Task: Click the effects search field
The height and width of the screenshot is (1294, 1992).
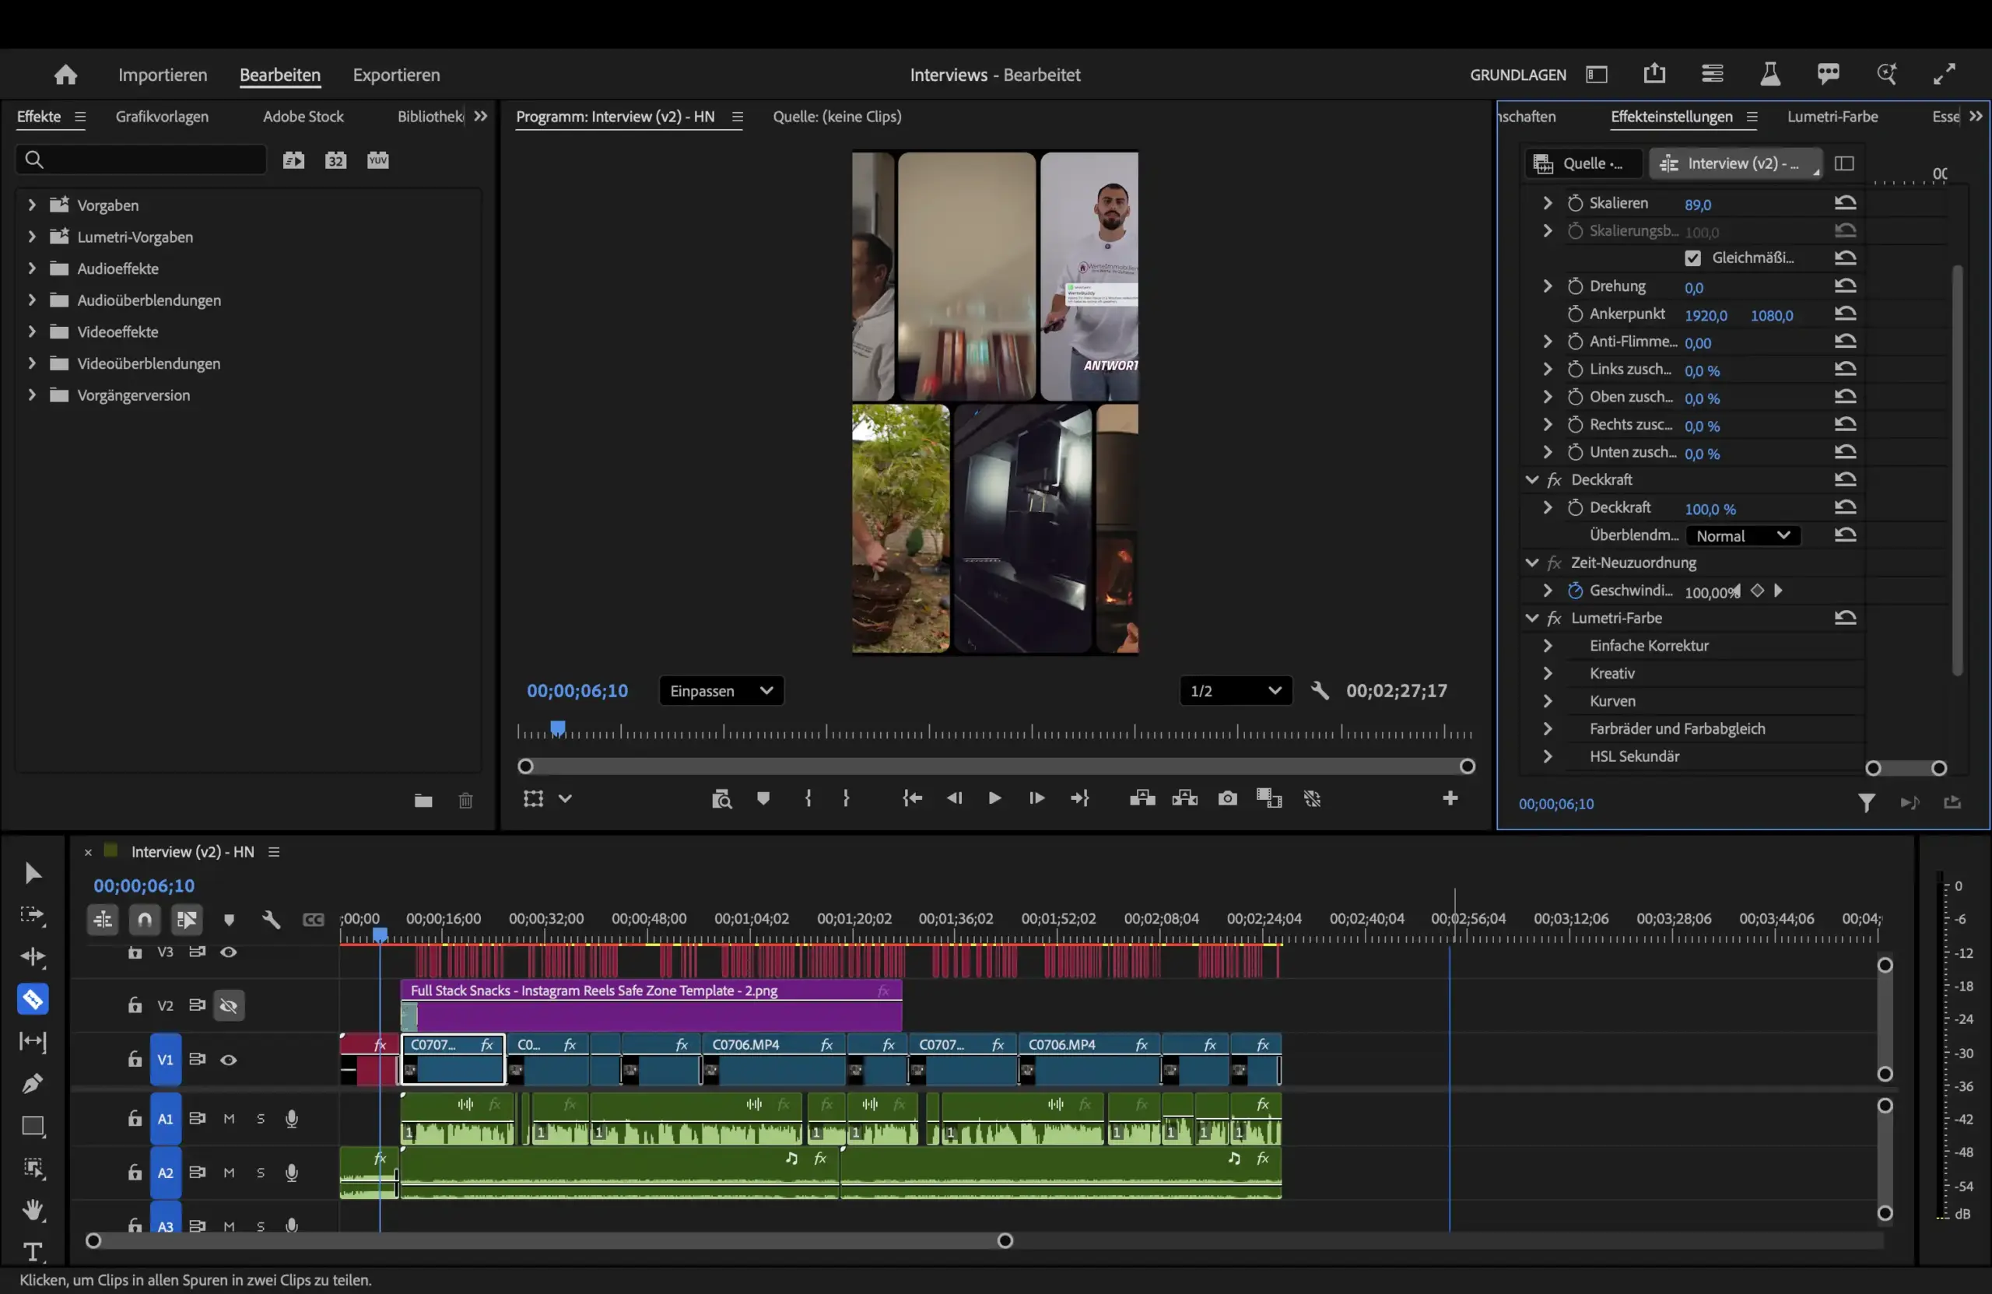Action: tap(142, 159)
